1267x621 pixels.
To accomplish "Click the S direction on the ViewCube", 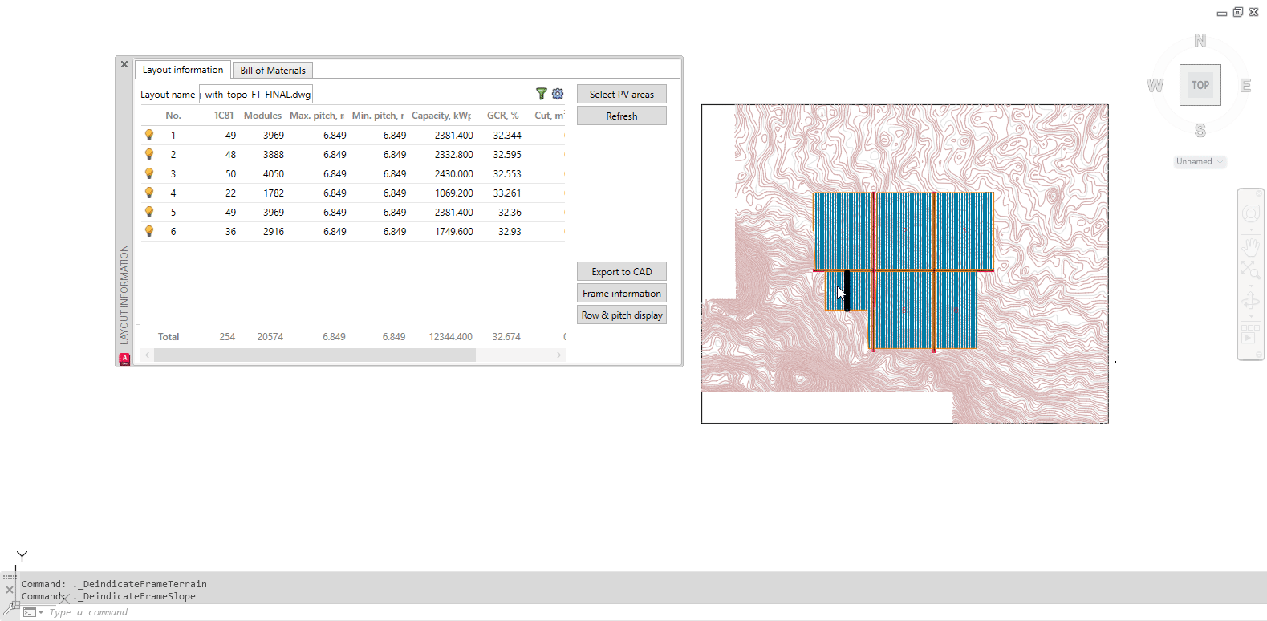I will pyautogui.click(x=1200, y=130).
